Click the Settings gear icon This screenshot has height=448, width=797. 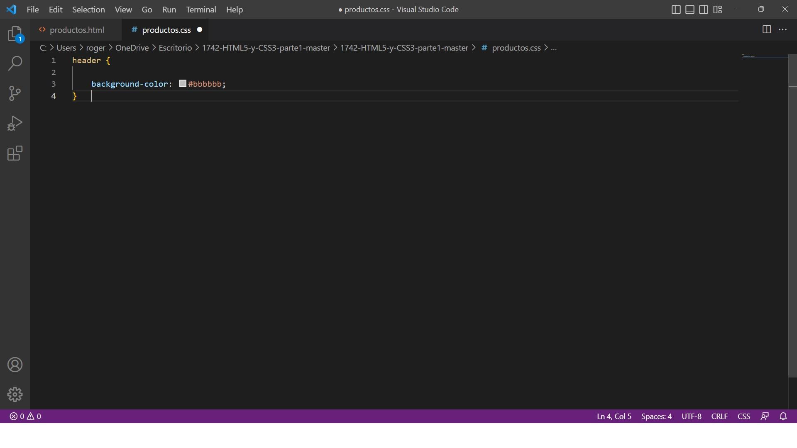click(x=15, y=394)
